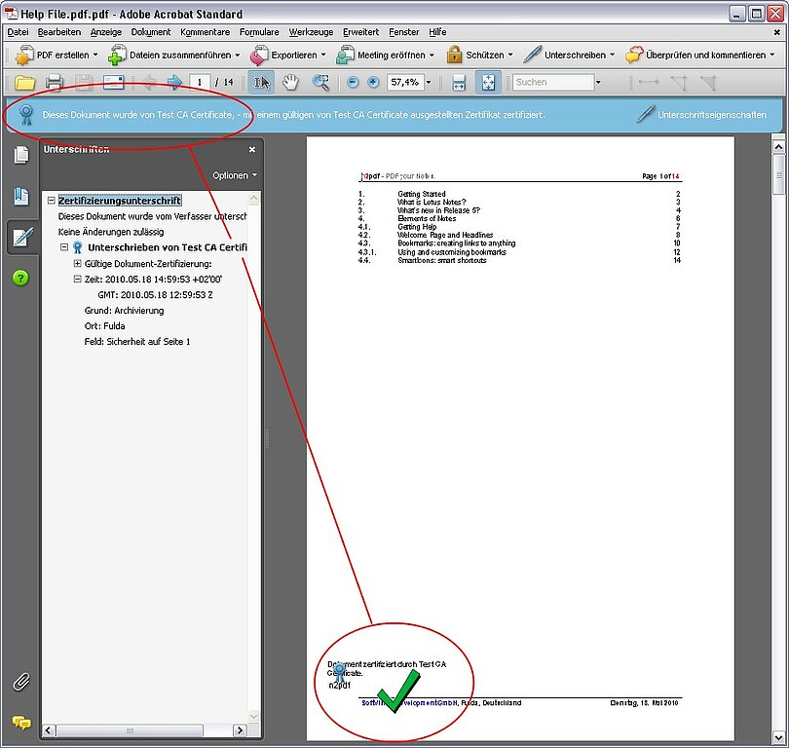Pick the Hand pan tool
Image resolution: width=789 pixels, height=748 pixels.
click(290, 83)
